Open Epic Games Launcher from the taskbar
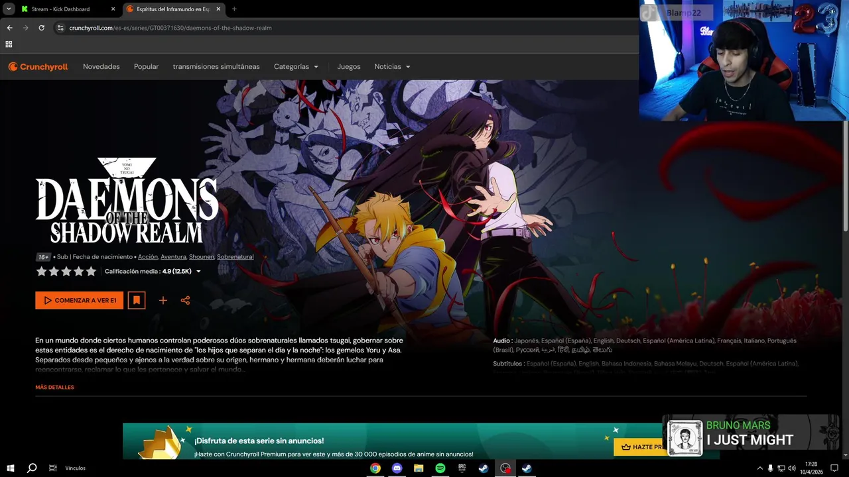The image size is (849, 477). [x=462, y=468]
